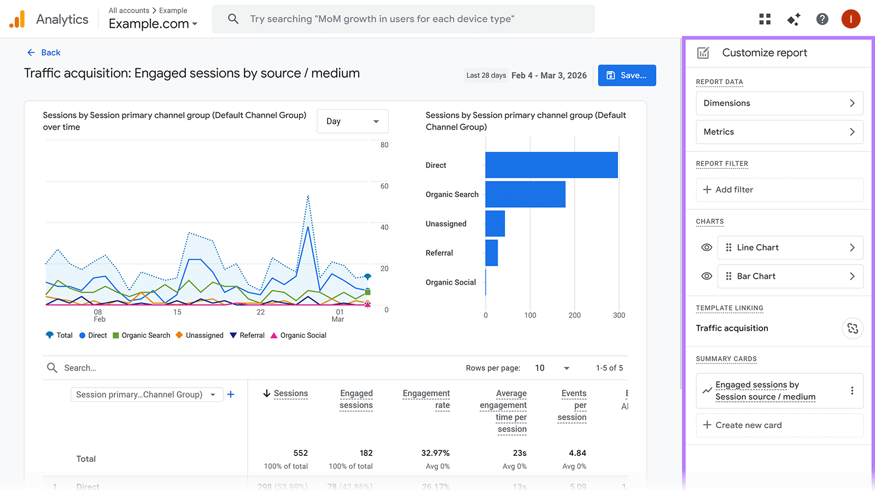The width and height of the screenshot is (875, 492).
Task: Open the Help icon
Action: coord(822,19)
